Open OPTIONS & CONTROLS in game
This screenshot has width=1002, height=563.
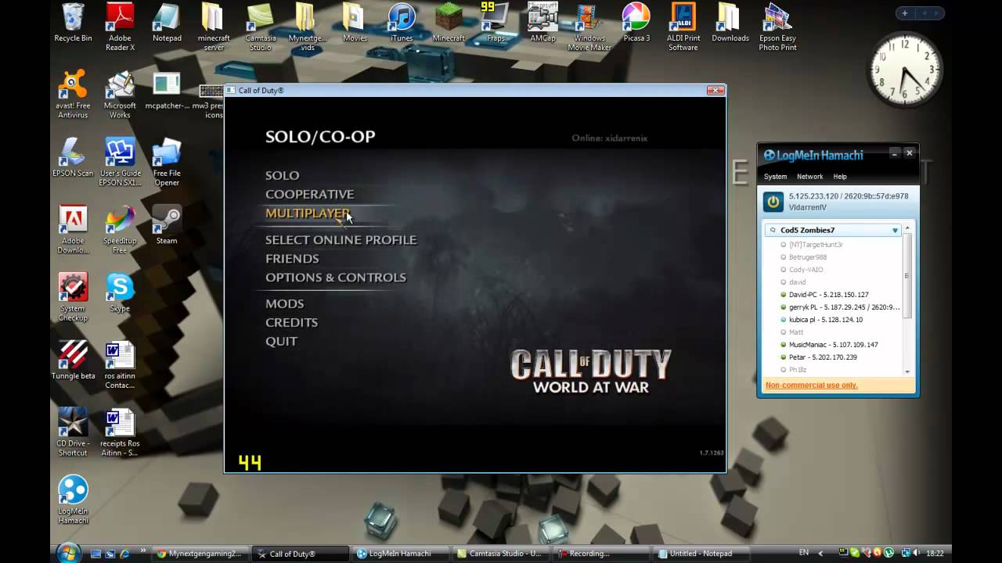tap(335, 278)
